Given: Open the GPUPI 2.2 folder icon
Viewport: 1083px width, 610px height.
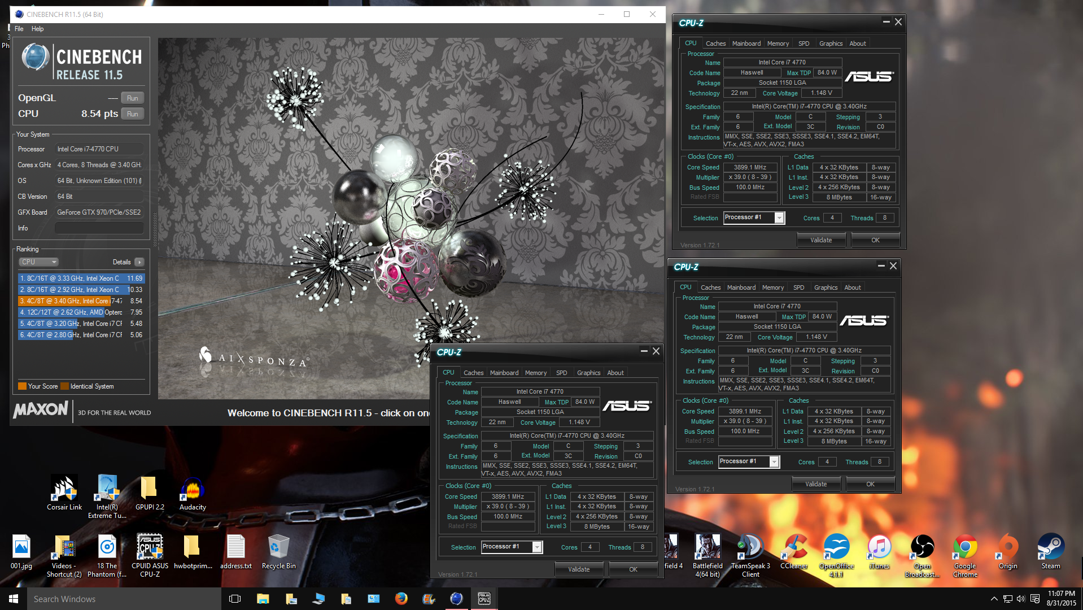Looking at the screenshot, I should point(150,493).
